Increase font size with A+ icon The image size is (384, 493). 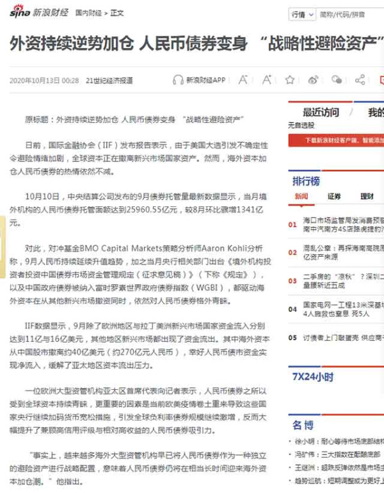click(x=267, y=80)
